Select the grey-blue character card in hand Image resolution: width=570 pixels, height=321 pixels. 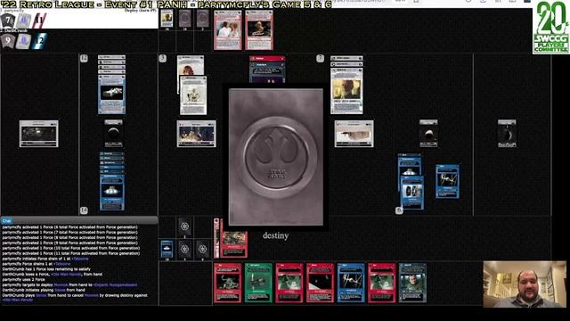(x=412, y=284)
